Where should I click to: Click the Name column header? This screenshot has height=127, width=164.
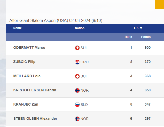click(x=18, y=28)
